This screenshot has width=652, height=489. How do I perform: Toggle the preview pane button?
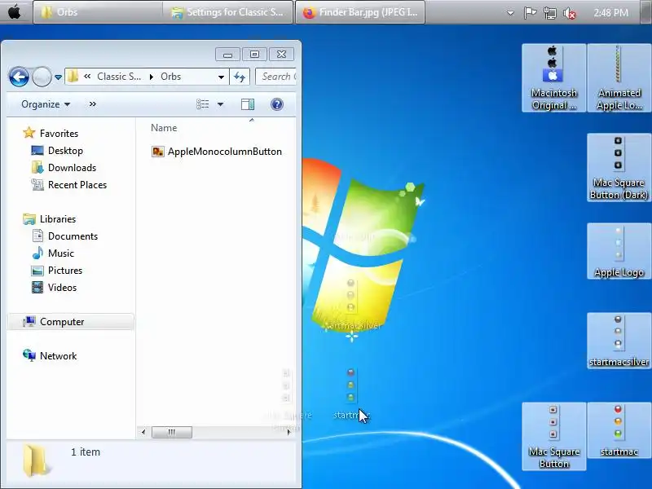click(248, 104)
